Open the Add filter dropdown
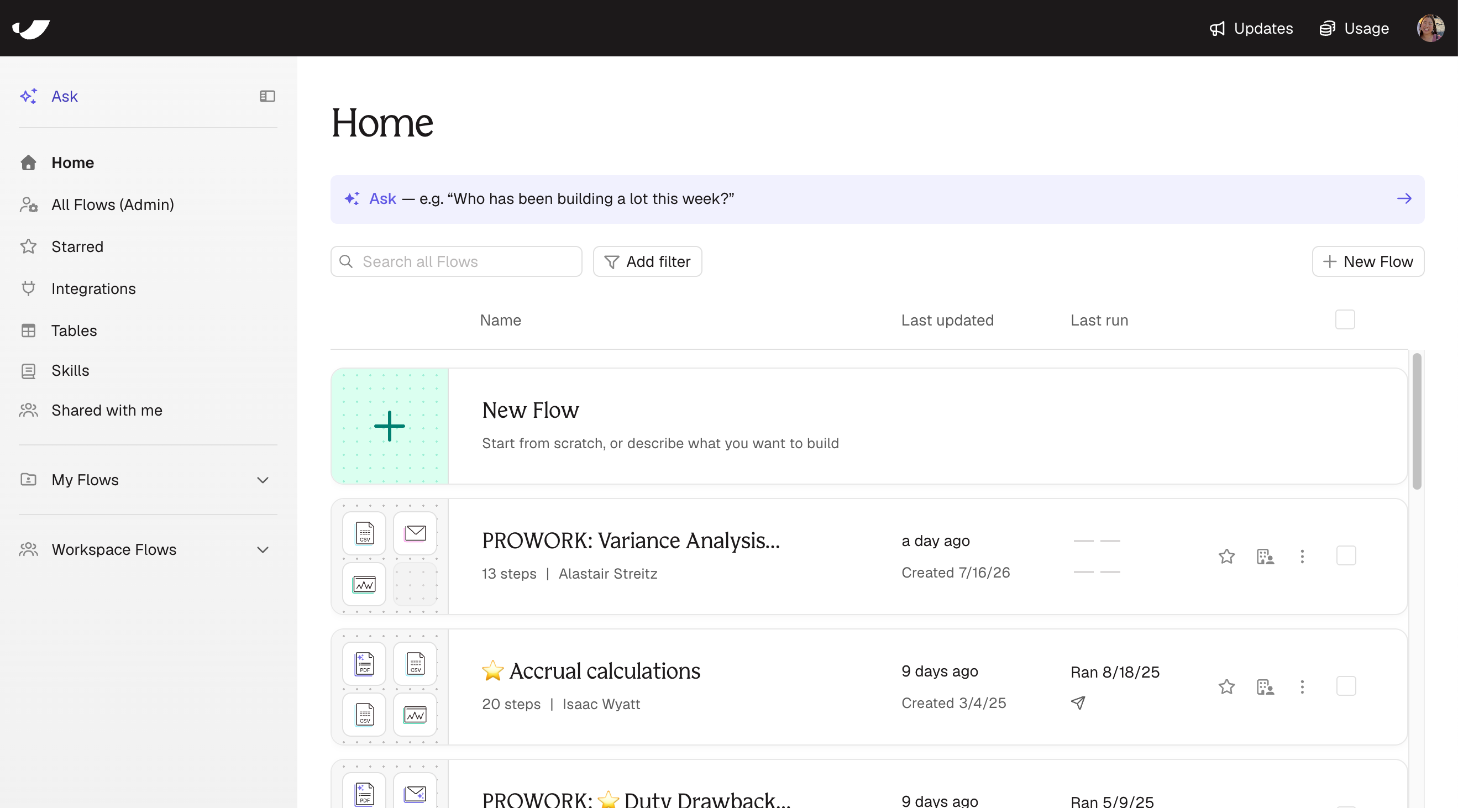 648,261
